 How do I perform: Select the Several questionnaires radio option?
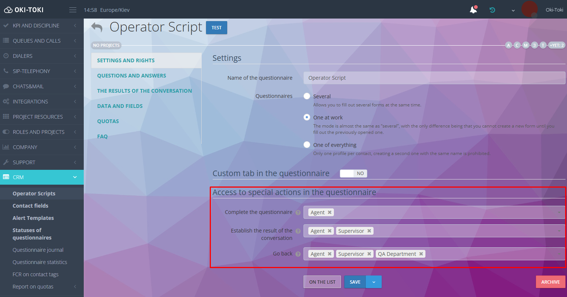307,96
